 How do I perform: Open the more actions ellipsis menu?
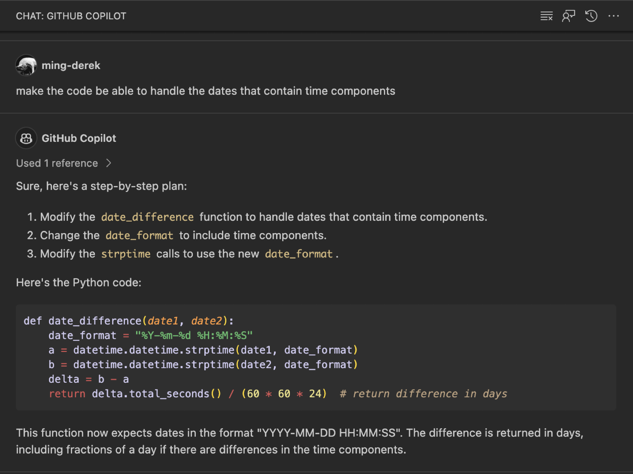(613, 16)
